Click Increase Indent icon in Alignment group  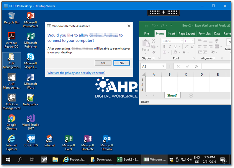205,52
